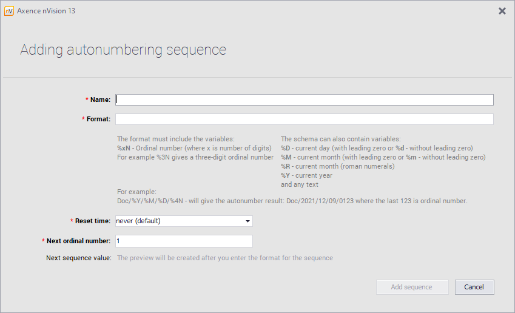Click the Doc/%Y/%M/%D/%4N example line
The width and height of the screenshot is (515, 313).
[x=292, y=201]
